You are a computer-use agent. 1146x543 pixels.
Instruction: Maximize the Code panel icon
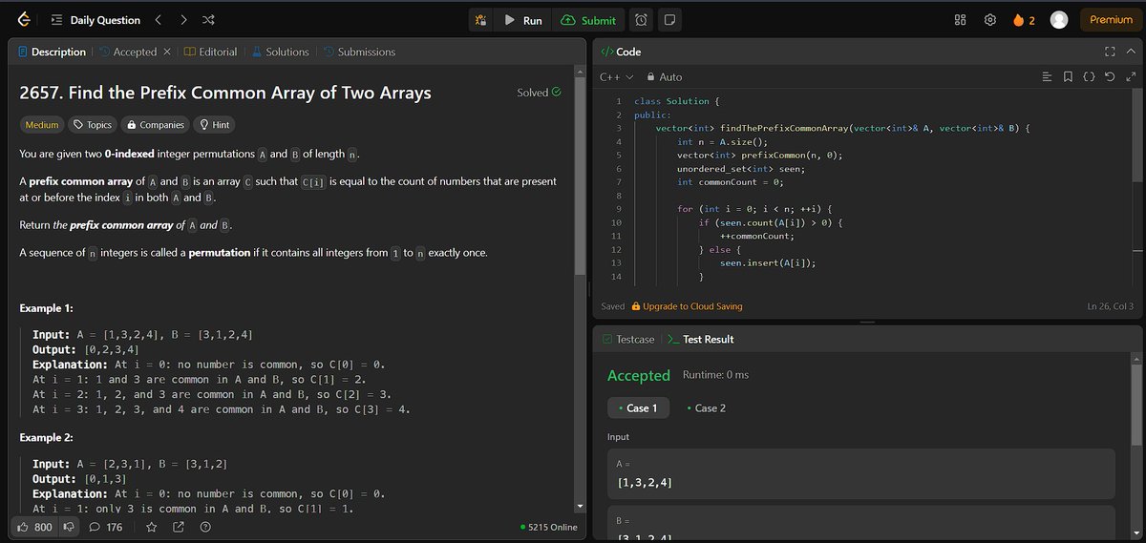point(1110,52)
